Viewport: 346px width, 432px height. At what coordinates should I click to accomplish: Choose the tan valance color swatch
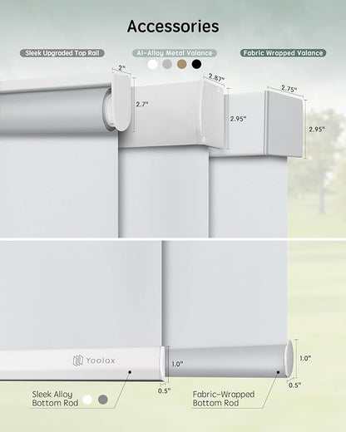point(182,64)
